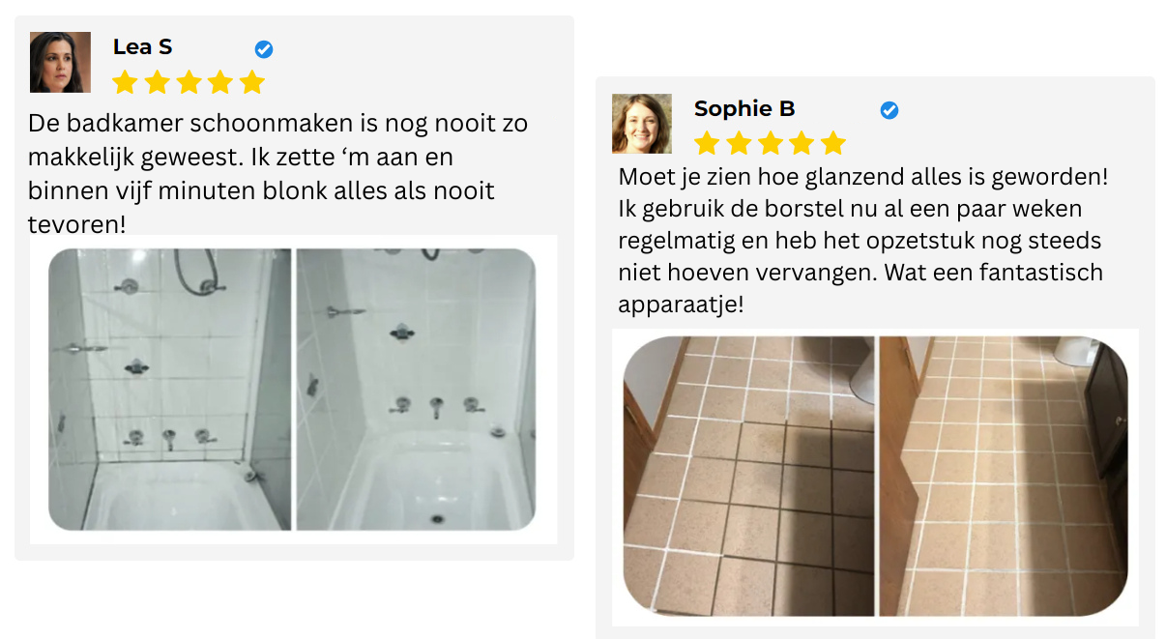Open the clean tile floor after photo
The image size is (1166, 639).
click(x=1004, y=476)
